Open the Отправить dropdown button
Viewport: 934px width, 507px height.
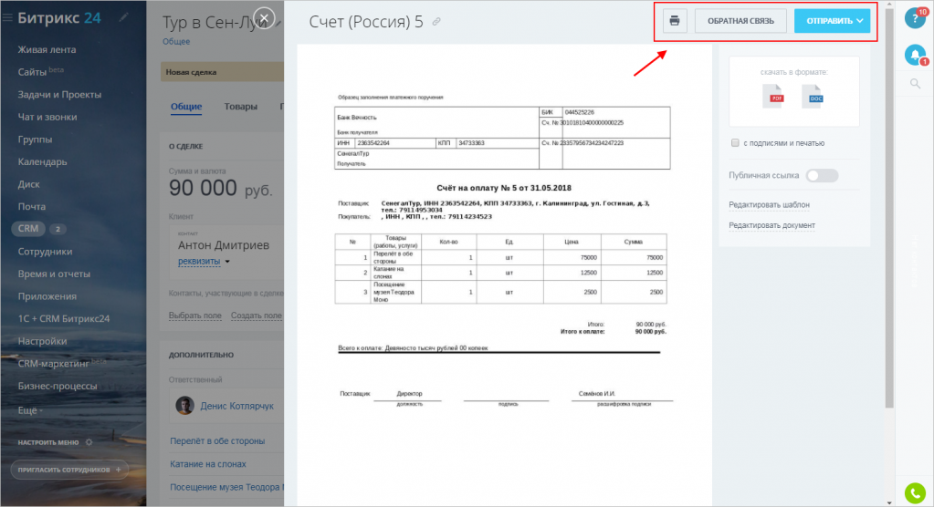[x=832, y=21]
